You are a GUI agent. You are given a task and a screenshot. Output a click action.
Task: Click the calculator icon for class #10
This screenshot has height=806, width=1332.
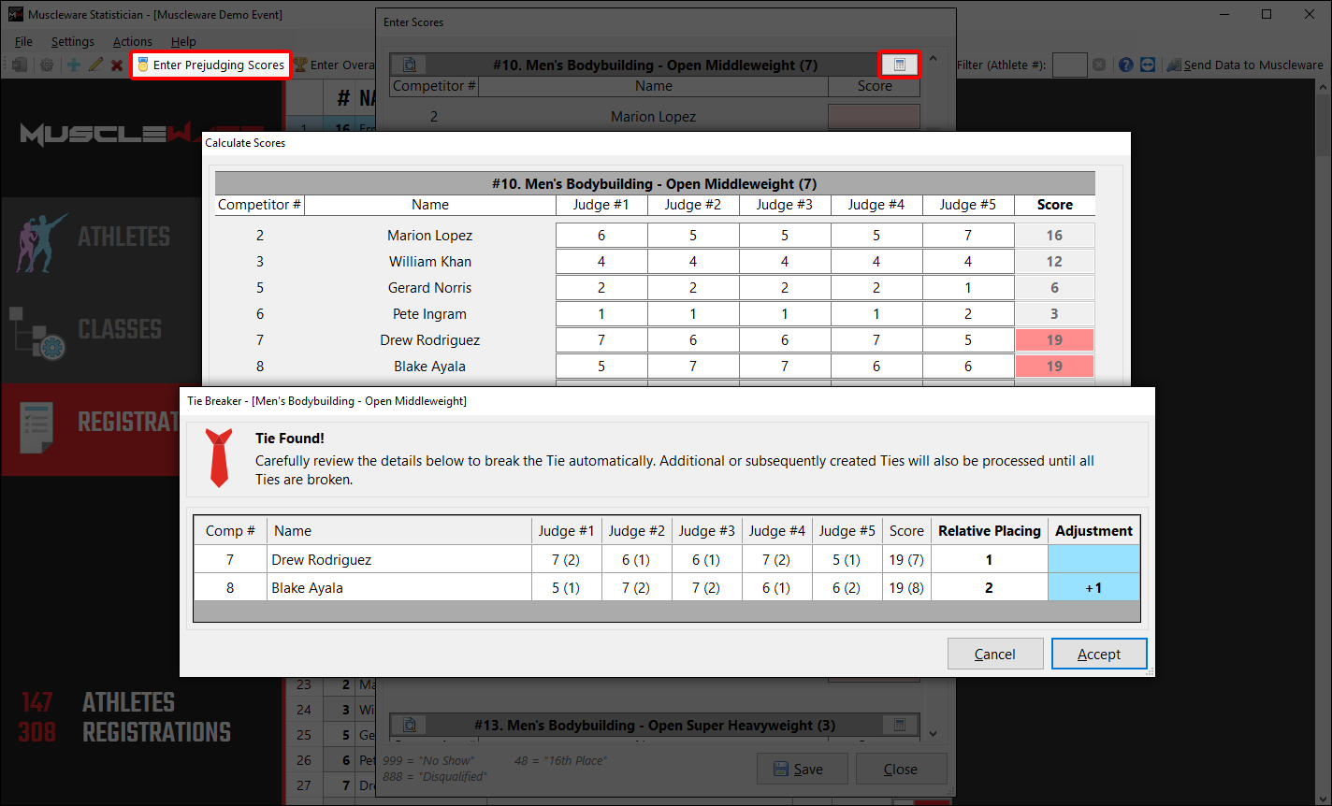pos(900,65)
